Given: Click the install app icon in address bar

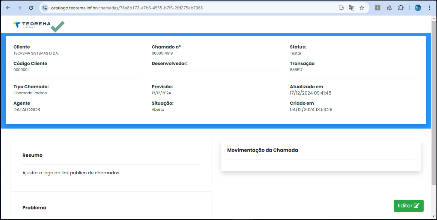Looking at the screenshot, I should point(341,8).
